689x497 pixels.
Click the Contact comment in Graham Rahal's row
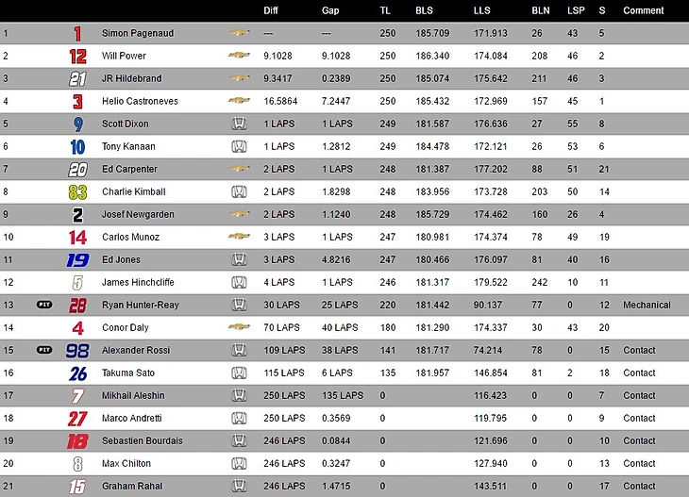[639, 486]
